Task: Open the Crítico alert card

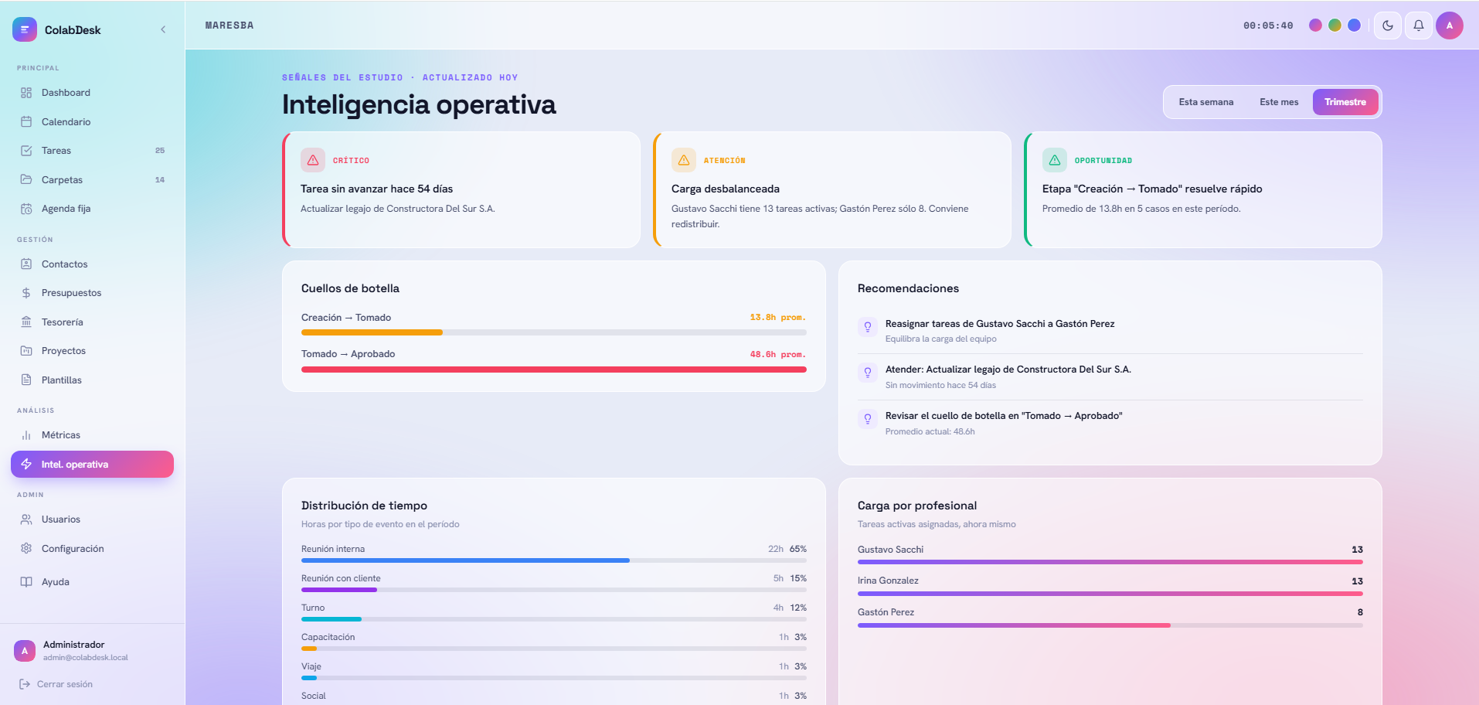Action: pyautogui.click(x=461, y=189)
